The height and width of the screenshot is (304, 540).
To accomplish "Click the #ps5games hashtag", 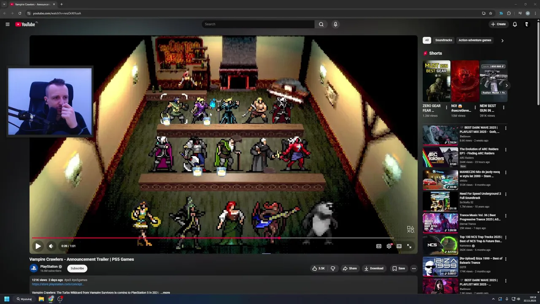I will click(79, 280).
